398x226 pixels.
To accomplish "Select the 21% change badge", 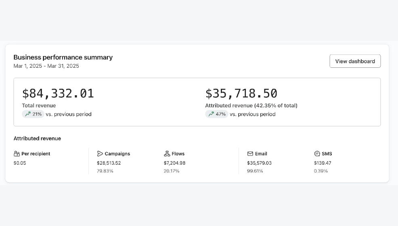I will tap(33, 114).
